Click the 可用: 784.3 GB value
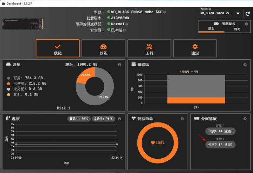 34,78
